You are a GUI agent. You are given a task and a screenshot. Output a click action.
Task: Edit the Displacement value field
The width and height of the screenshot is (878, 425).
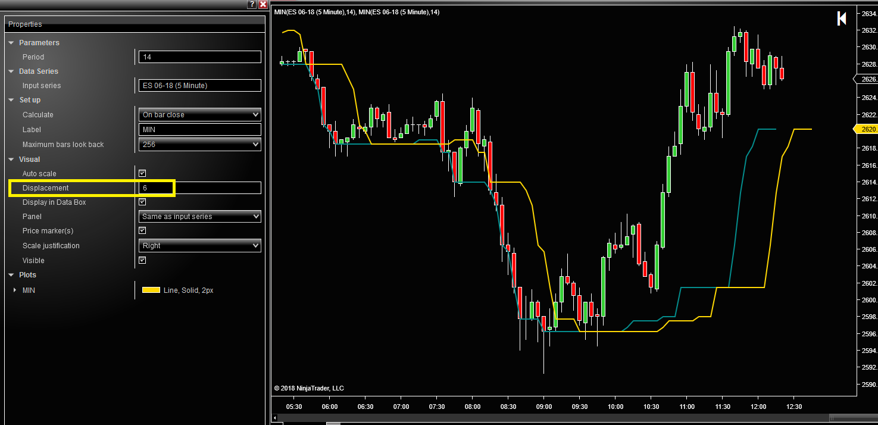click(x=200, y=188)
